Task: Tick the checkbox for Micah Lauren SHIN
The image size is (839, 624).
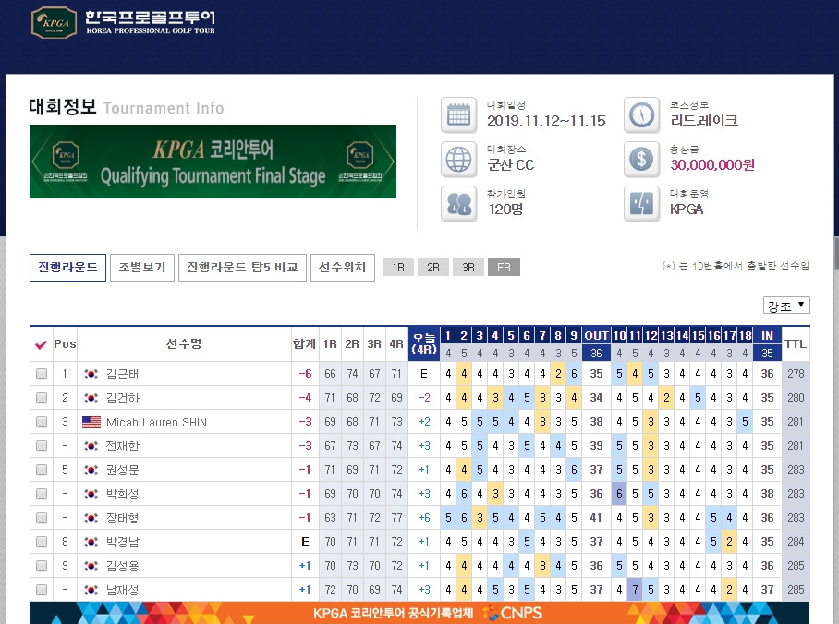Action: coord(42,422)
